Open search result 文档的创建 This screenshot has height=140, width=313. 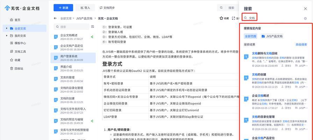coord(259,75)
